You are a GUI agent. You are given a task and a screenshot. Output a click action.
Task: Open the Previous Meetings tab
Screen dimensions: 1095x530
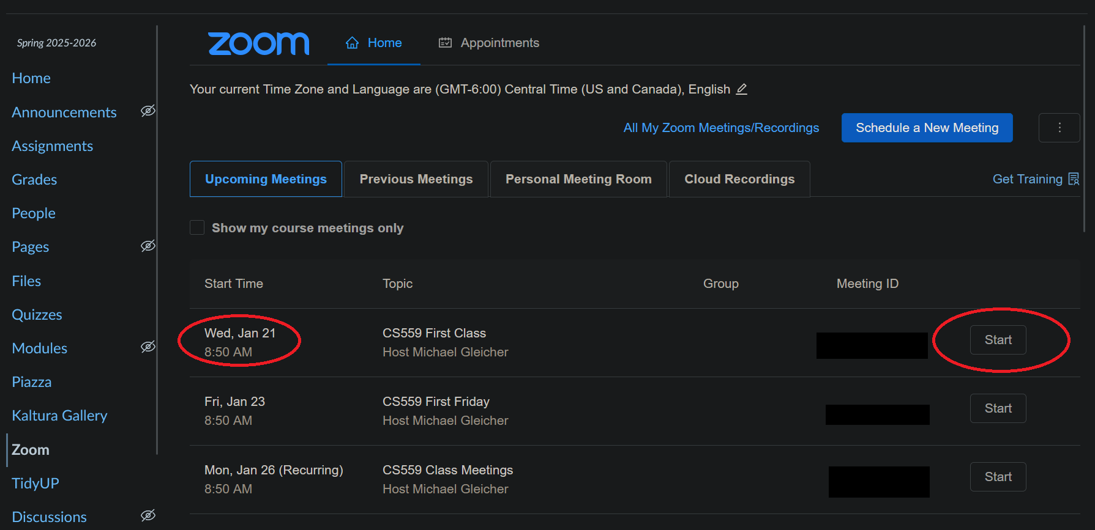coord(416,179)
